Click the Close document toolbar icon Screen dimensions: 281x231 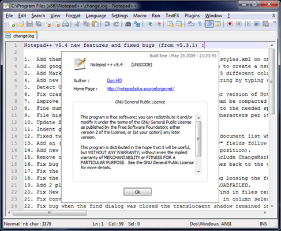coord(47,24)
